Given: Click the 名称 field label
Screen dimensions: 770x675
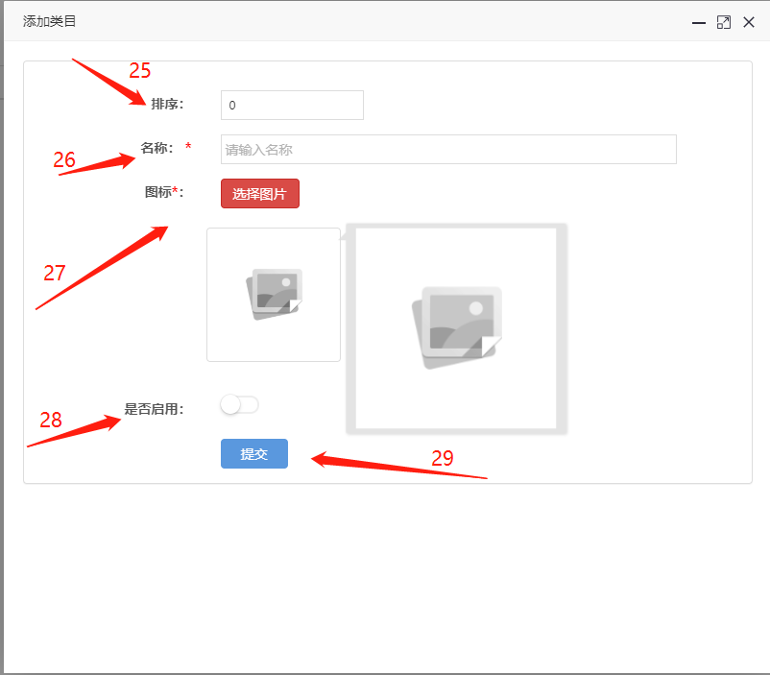Looking at the screenshot, I should pyautogui.click(x=156, y=148).
